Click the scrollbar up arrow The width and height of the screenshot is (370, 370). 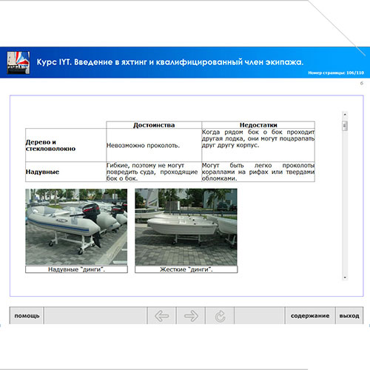tap(345, 115)
